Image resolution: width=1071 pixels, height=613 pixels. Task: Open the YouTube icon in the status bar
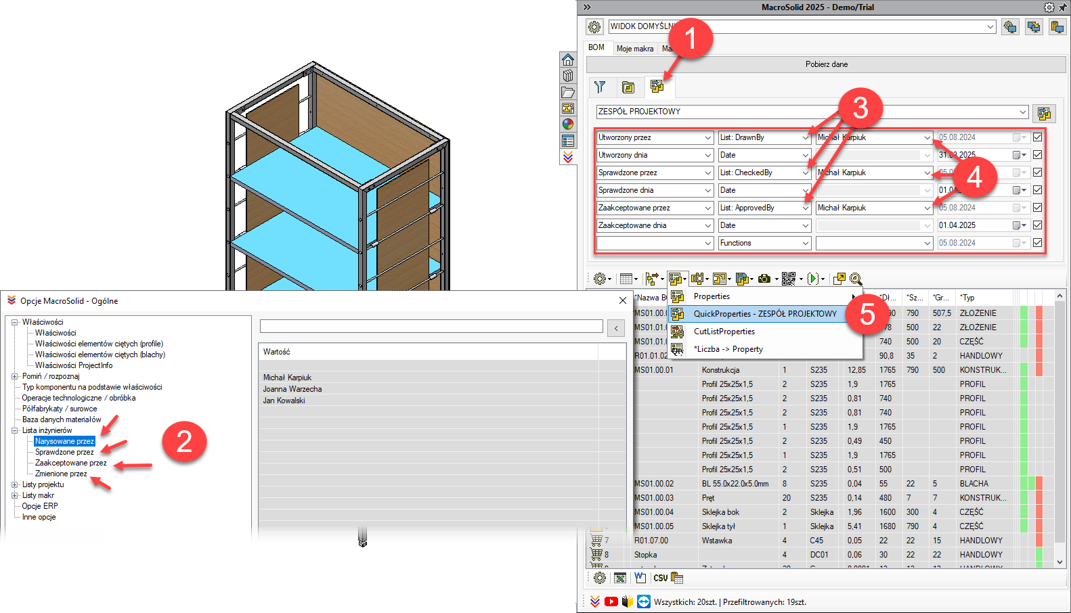tap(611, 601)
